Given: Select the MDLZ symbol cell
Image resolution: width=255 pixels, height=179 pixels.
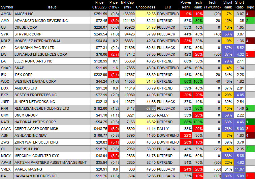Looking at the screenshot, I should [x=7, y=41].
